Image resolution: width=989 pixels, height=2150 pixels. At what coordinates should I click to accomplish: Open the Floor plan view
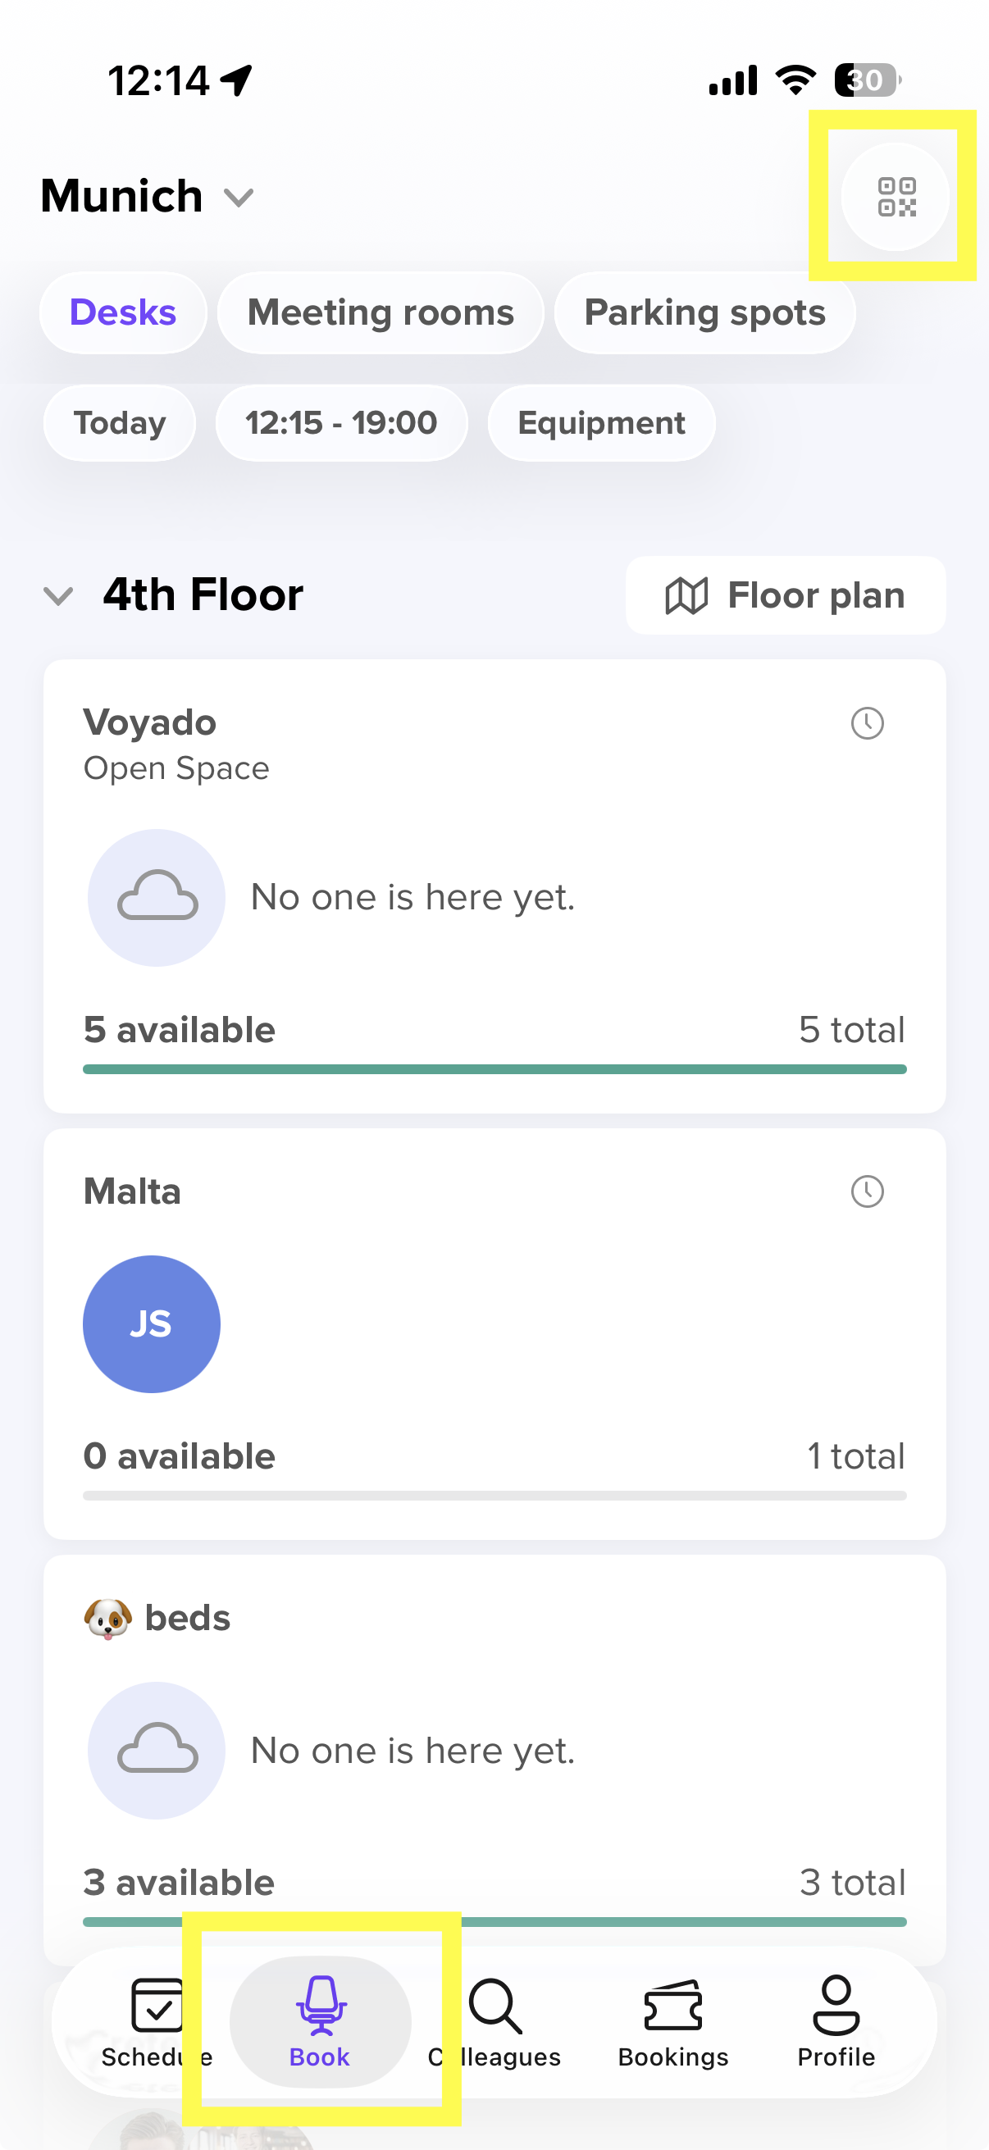pos(786,596)
